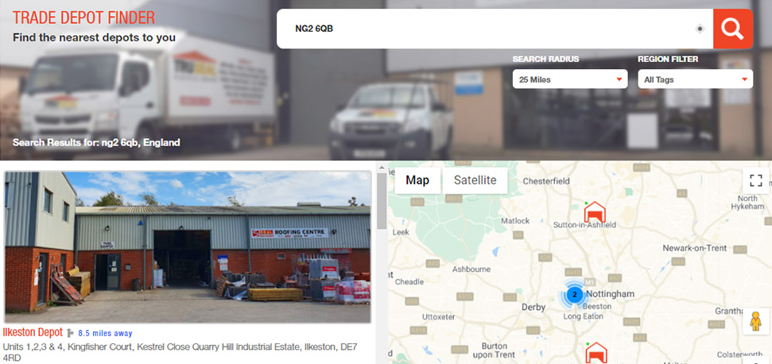Click the orange search magnifier button
772x364 pixels.
pyautogui.click(x=732, y=29)
